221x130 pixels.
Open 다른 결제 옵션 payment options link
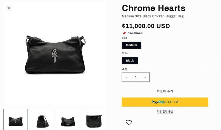(165, 112)
